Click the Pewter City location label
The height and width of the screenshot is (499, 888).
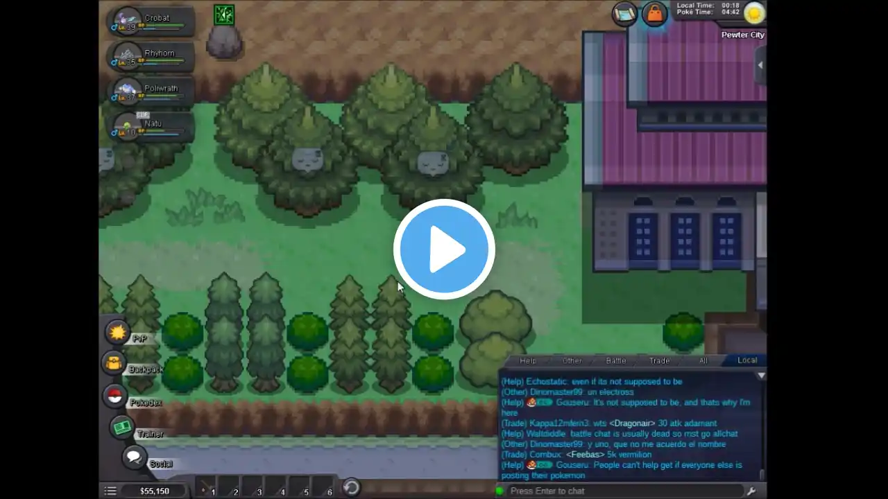pyautogui.click(x=743, y=35)
